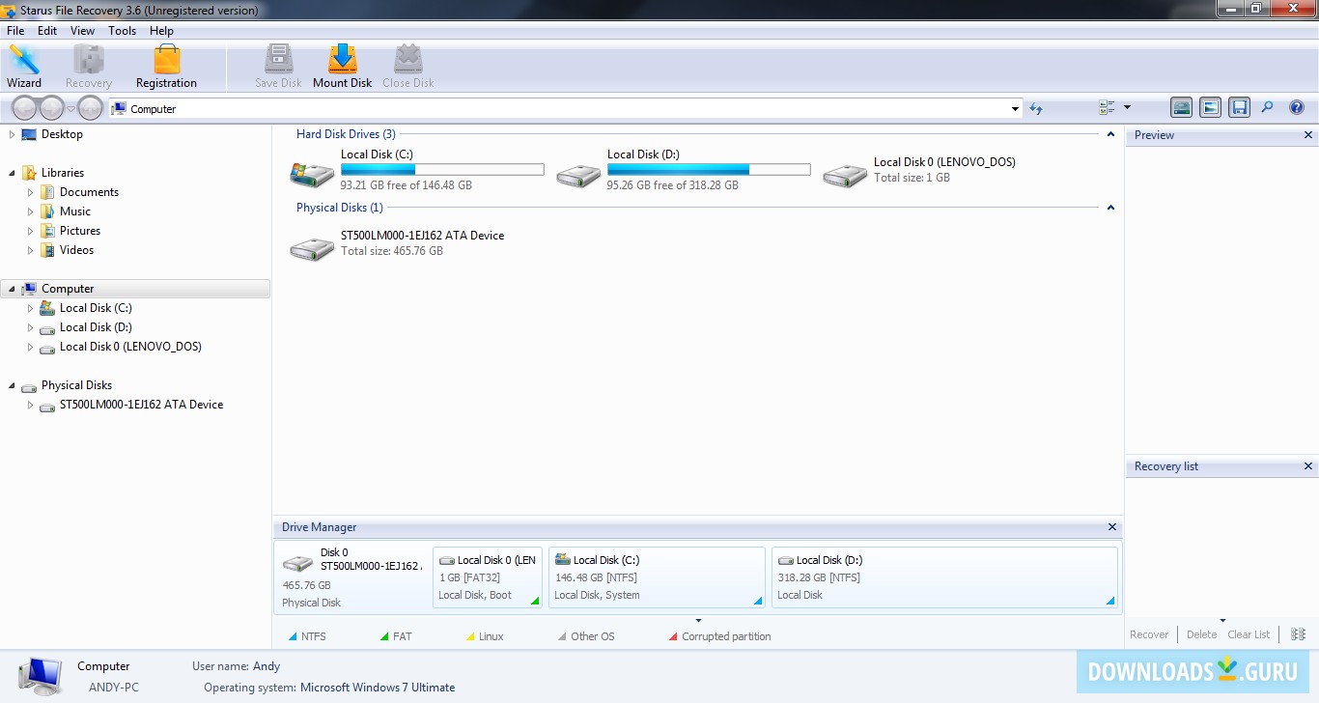Toggle the Preview panel button in toolbar

tap(1210, 108)
